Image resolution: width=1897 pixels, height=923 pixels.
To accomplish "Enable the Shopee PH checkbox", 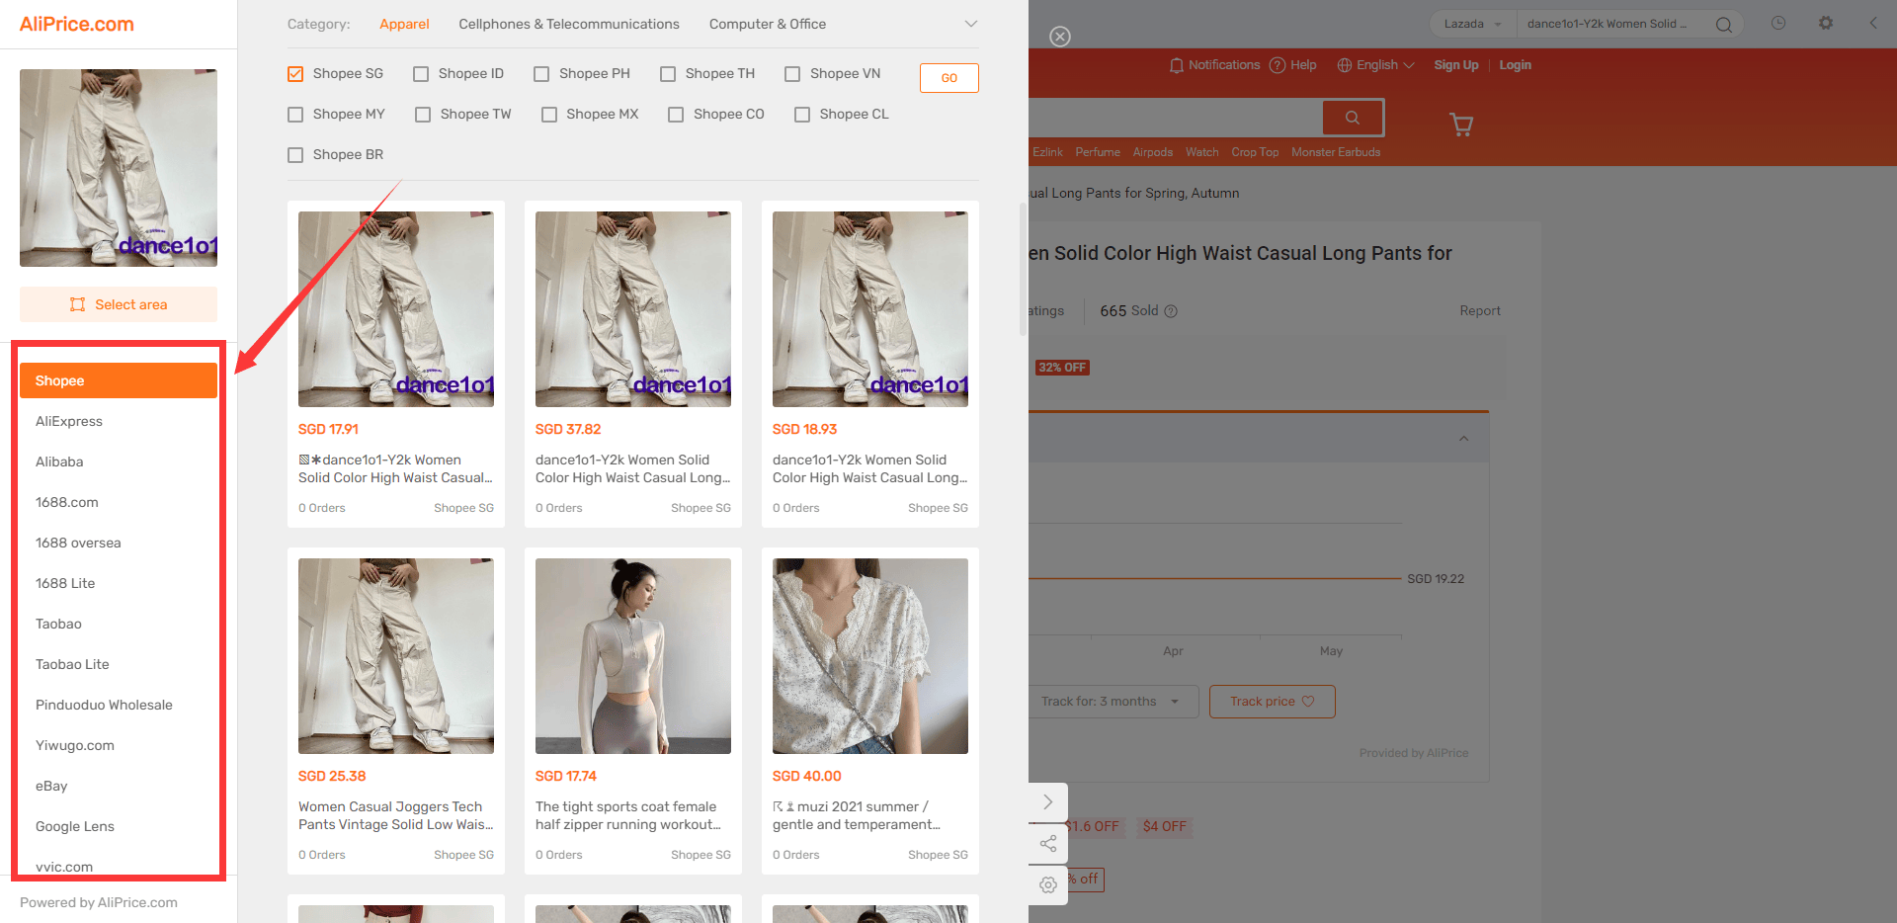I will coord(541,74).
